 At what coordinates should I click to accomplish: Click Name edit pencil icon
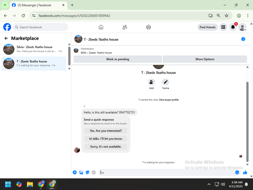pyautogui.click(x=165, y=82)
